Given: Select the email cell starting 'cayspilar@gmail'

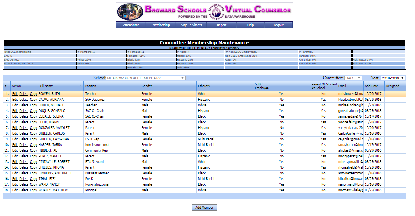Looking at the screenshot, I should (350, 139).
